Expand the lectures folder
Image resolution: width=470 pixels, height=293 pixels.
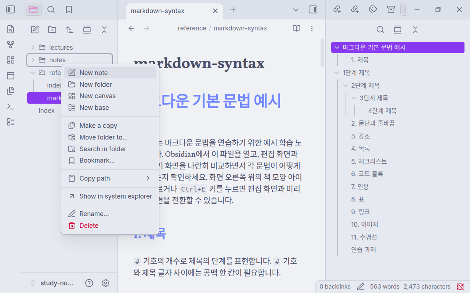[33, 47]
